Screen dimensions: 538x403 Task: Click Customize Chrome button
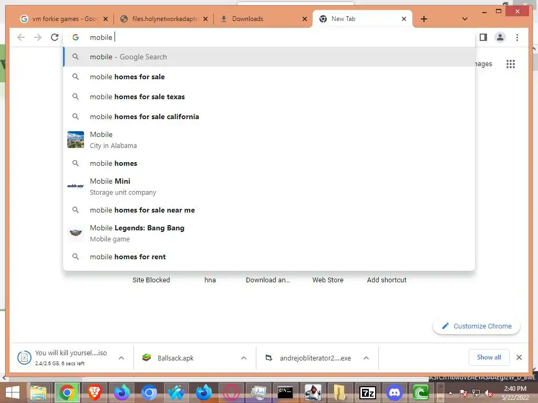(477, 326)
